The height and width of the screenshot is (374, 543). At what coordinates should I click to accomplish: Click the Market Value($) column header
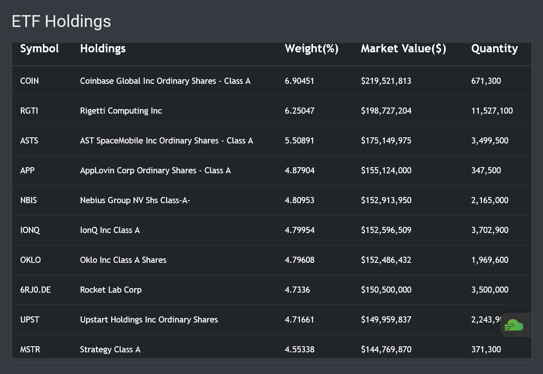pos(403,49)
